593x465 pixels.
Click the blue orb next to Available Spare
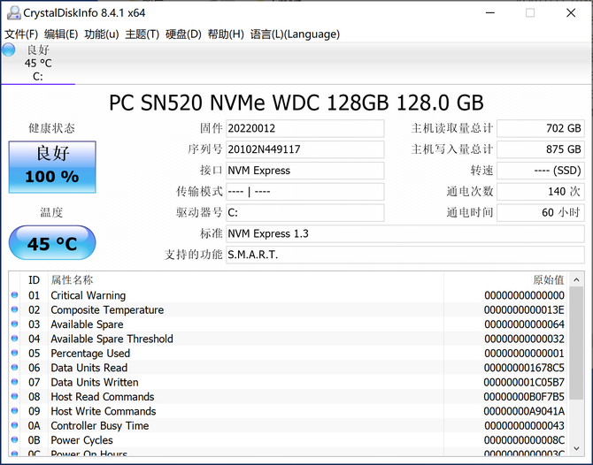click(14, 324)
